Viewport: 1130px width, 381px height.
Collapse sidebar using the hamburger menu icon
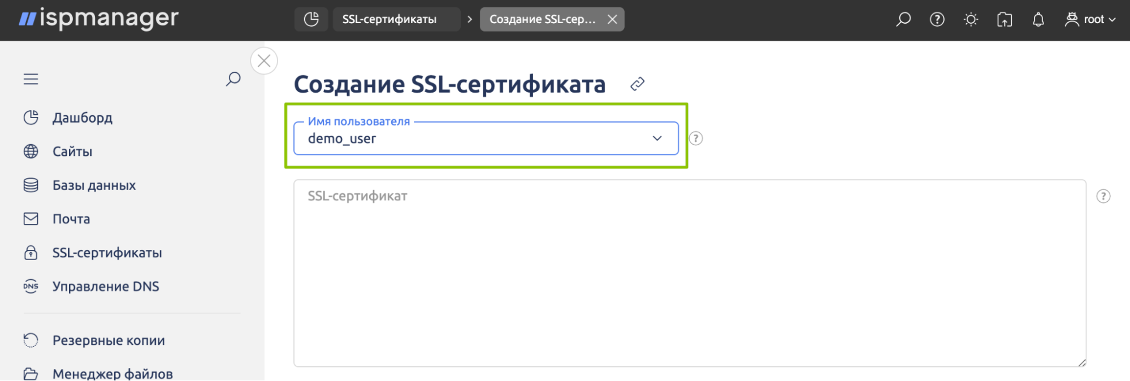[x=31, y=79]
